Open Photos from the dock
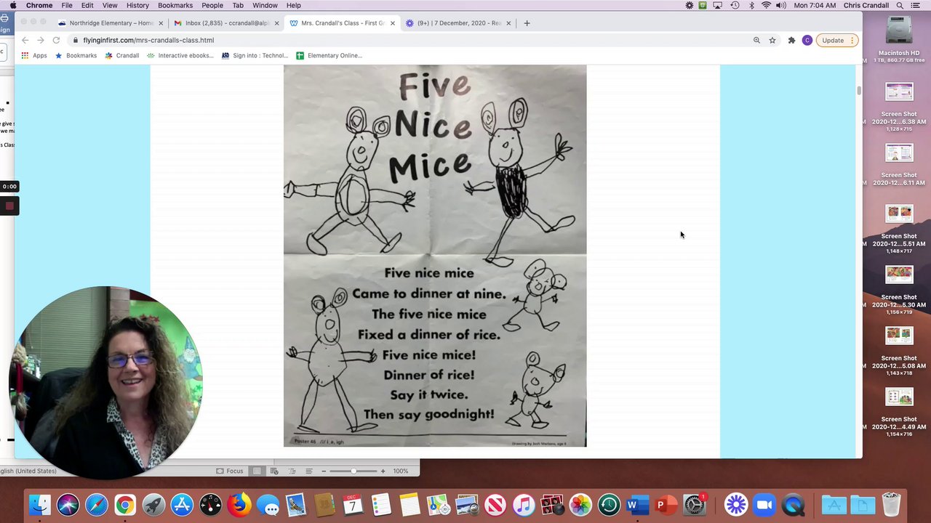Viewport: 931px width, 523px height. (x=580, y=504)
